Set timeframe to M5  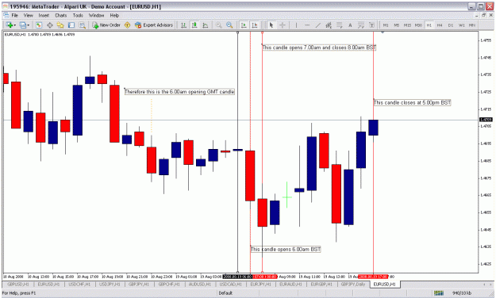(x=397, y=25)
